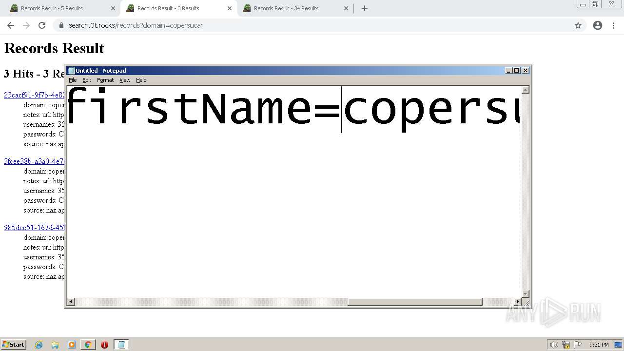Click the network icon in the system tray

pos(566,345)
